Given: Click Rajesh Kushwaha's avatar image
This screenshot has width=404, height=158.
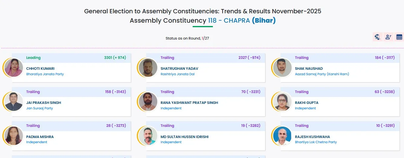Looking at the screenshot, I should tap(282, 136).
